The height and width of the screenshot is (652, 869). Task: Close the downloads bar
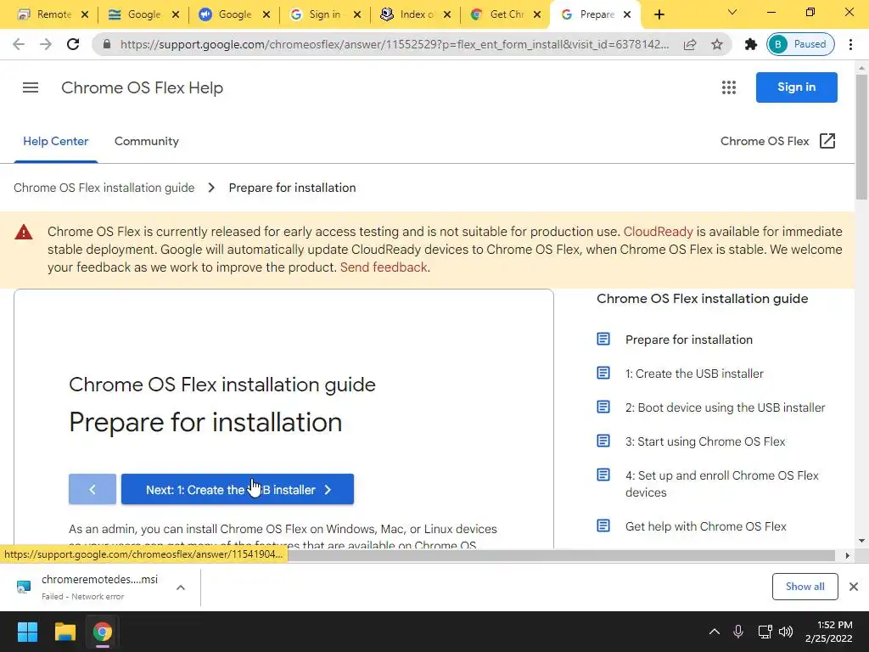coord(854,587)
